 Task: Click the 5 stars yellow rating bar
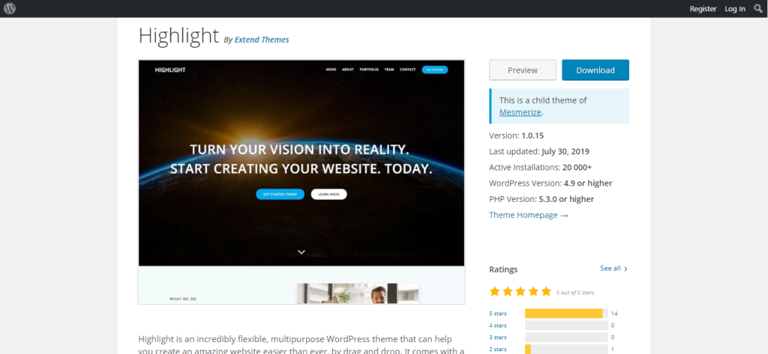tap(563, 314)
